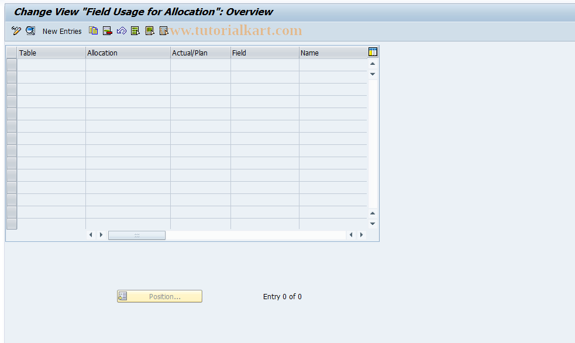Image resolution: width=575 pixels, height=343 pixels.
Task: Click the right arrow of the lower scrollbar
Action: pos(361,235)
